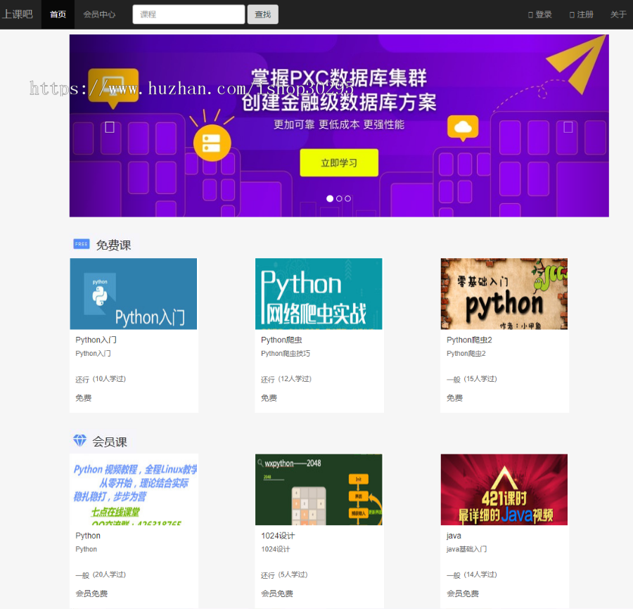Select the third carousel indicator dot
The image size is (633, 609).
pos(348,198)
